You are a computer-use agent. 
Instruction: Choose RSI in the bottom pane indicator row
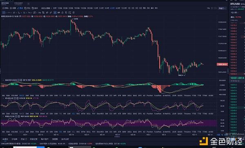tap(60, 132)
